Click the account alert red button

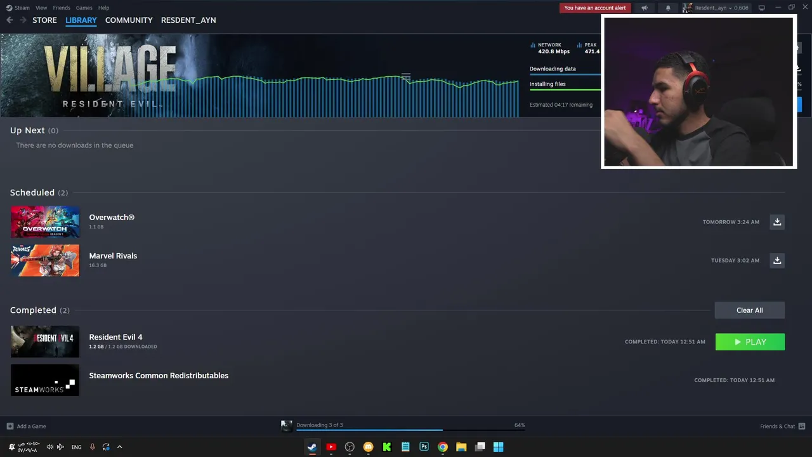[x=595, y=8]
